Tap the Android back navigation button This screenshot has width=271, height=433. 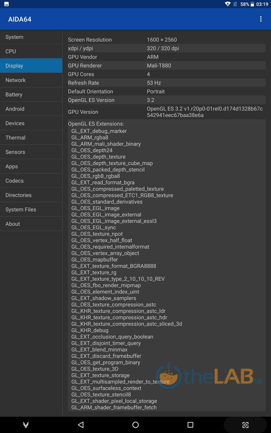pyautogui.click(x=81, y=425)
